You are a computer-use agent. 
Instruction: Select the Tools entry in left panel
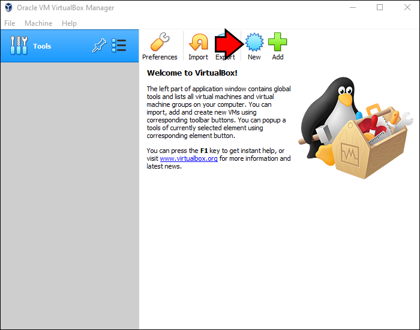42,46
